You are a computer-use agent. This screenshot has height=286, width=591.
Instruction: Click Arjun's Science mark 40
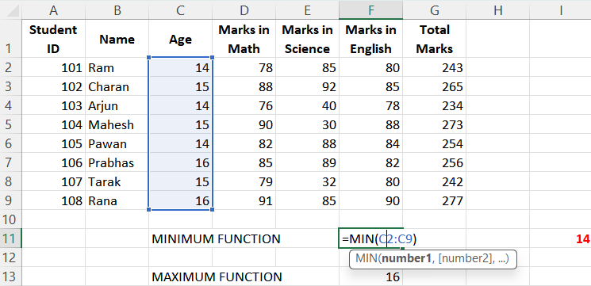(307, 105)
